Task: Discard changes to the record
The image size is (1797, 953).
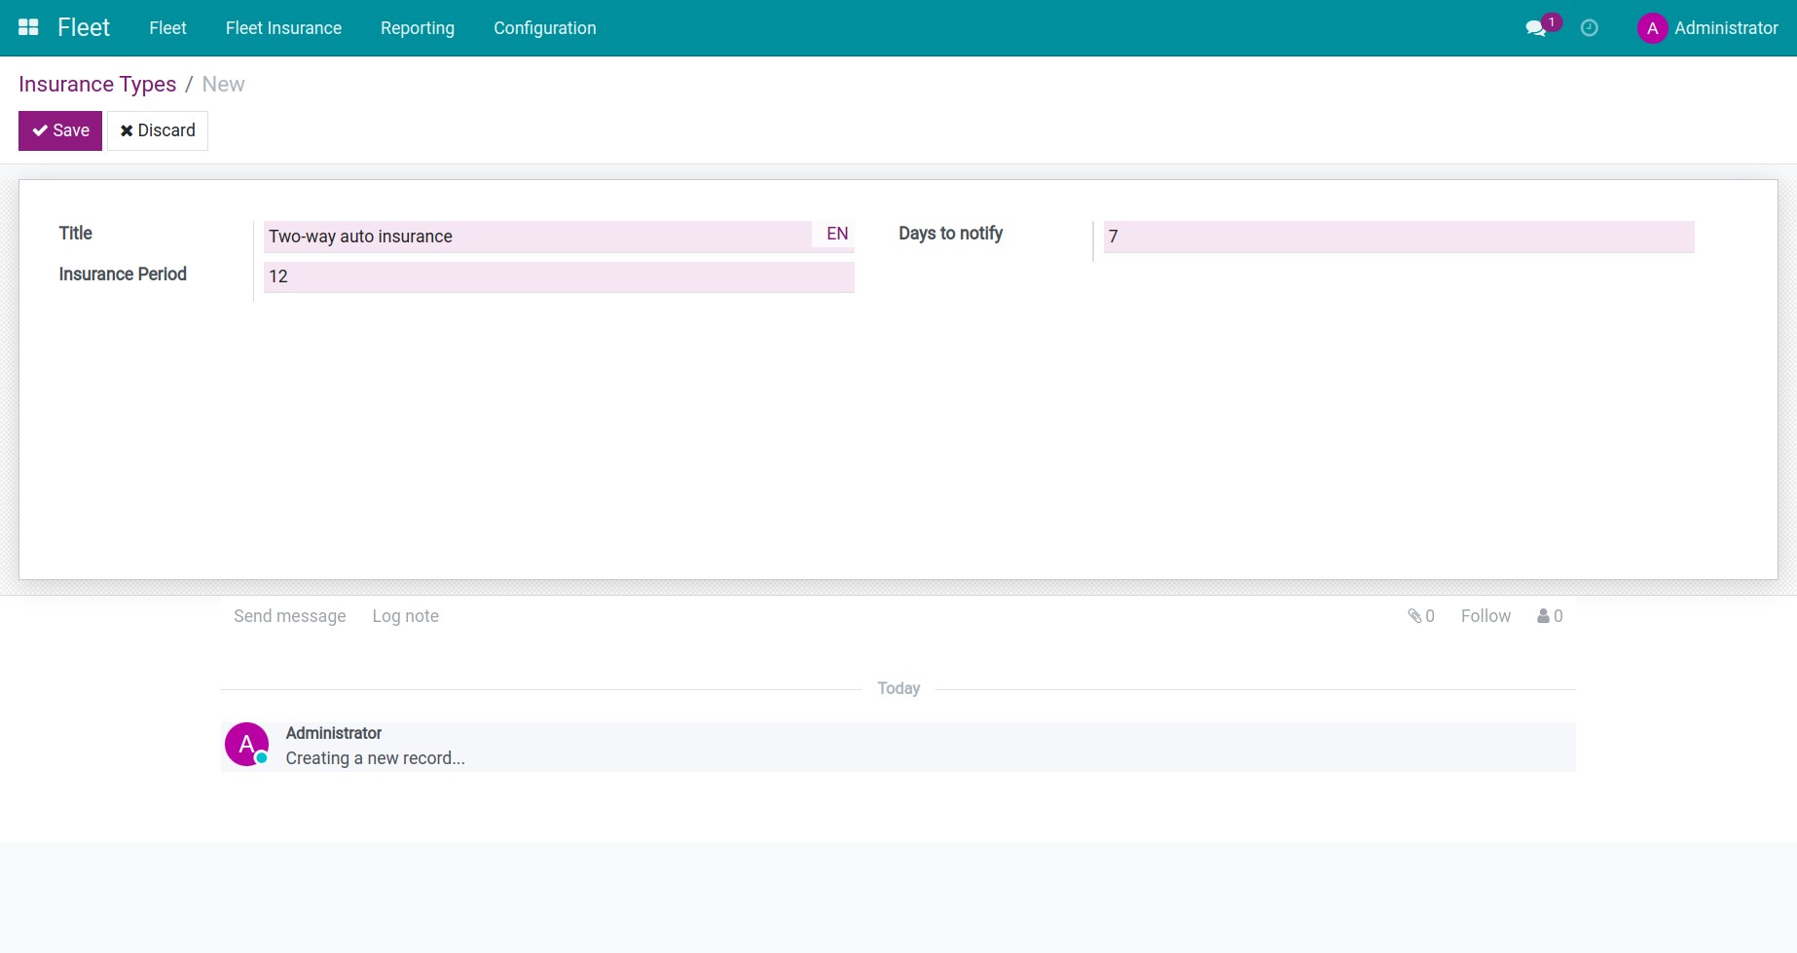Action: tap(157, 129)
